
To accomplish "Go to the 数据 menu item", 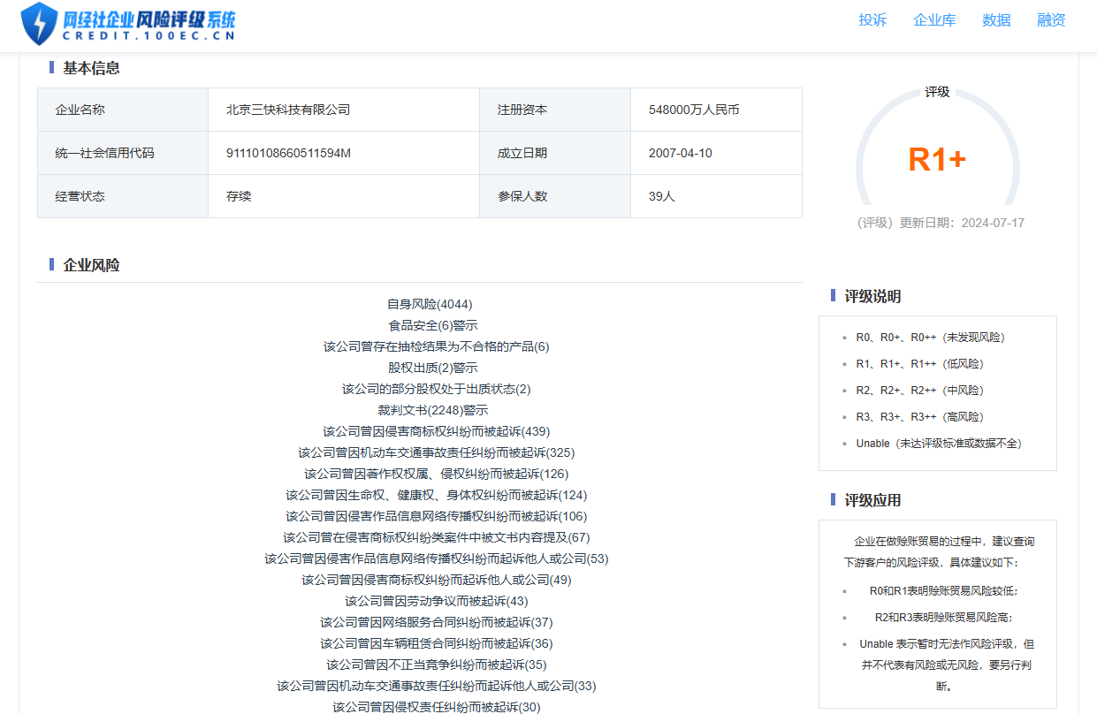I will [x=996, y=20].
